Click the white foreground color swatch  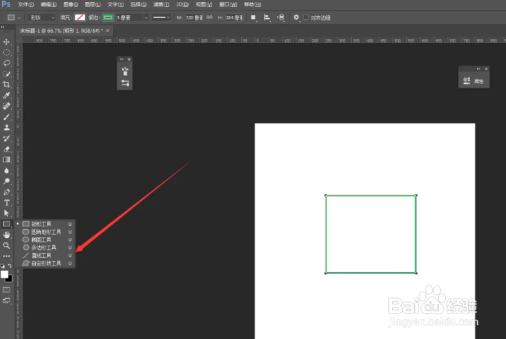click(x=4, y=274)
